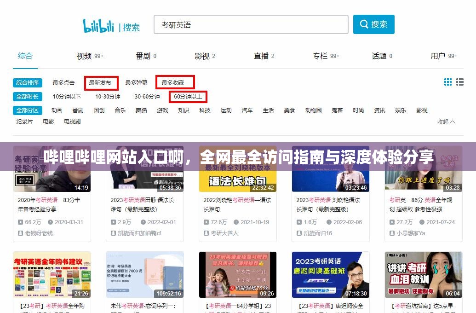This screenshot has width=476, height=313.
Task: Click the bilibili logo
Action: [98, 25]
